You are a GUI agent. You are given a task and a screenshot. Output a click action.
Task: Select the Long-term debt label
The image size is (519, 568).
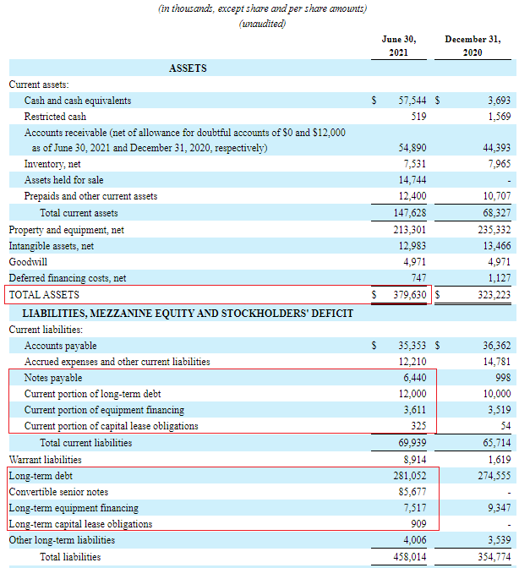point(41,476)
